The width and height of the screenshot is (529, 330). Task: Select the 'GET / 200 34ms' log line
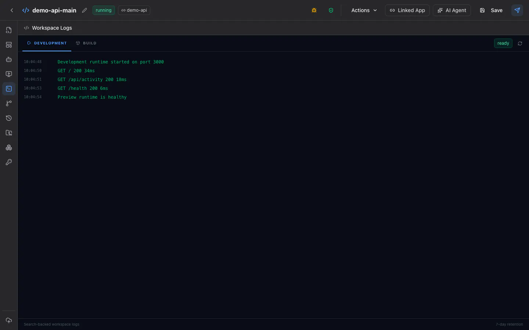point(76,71)
